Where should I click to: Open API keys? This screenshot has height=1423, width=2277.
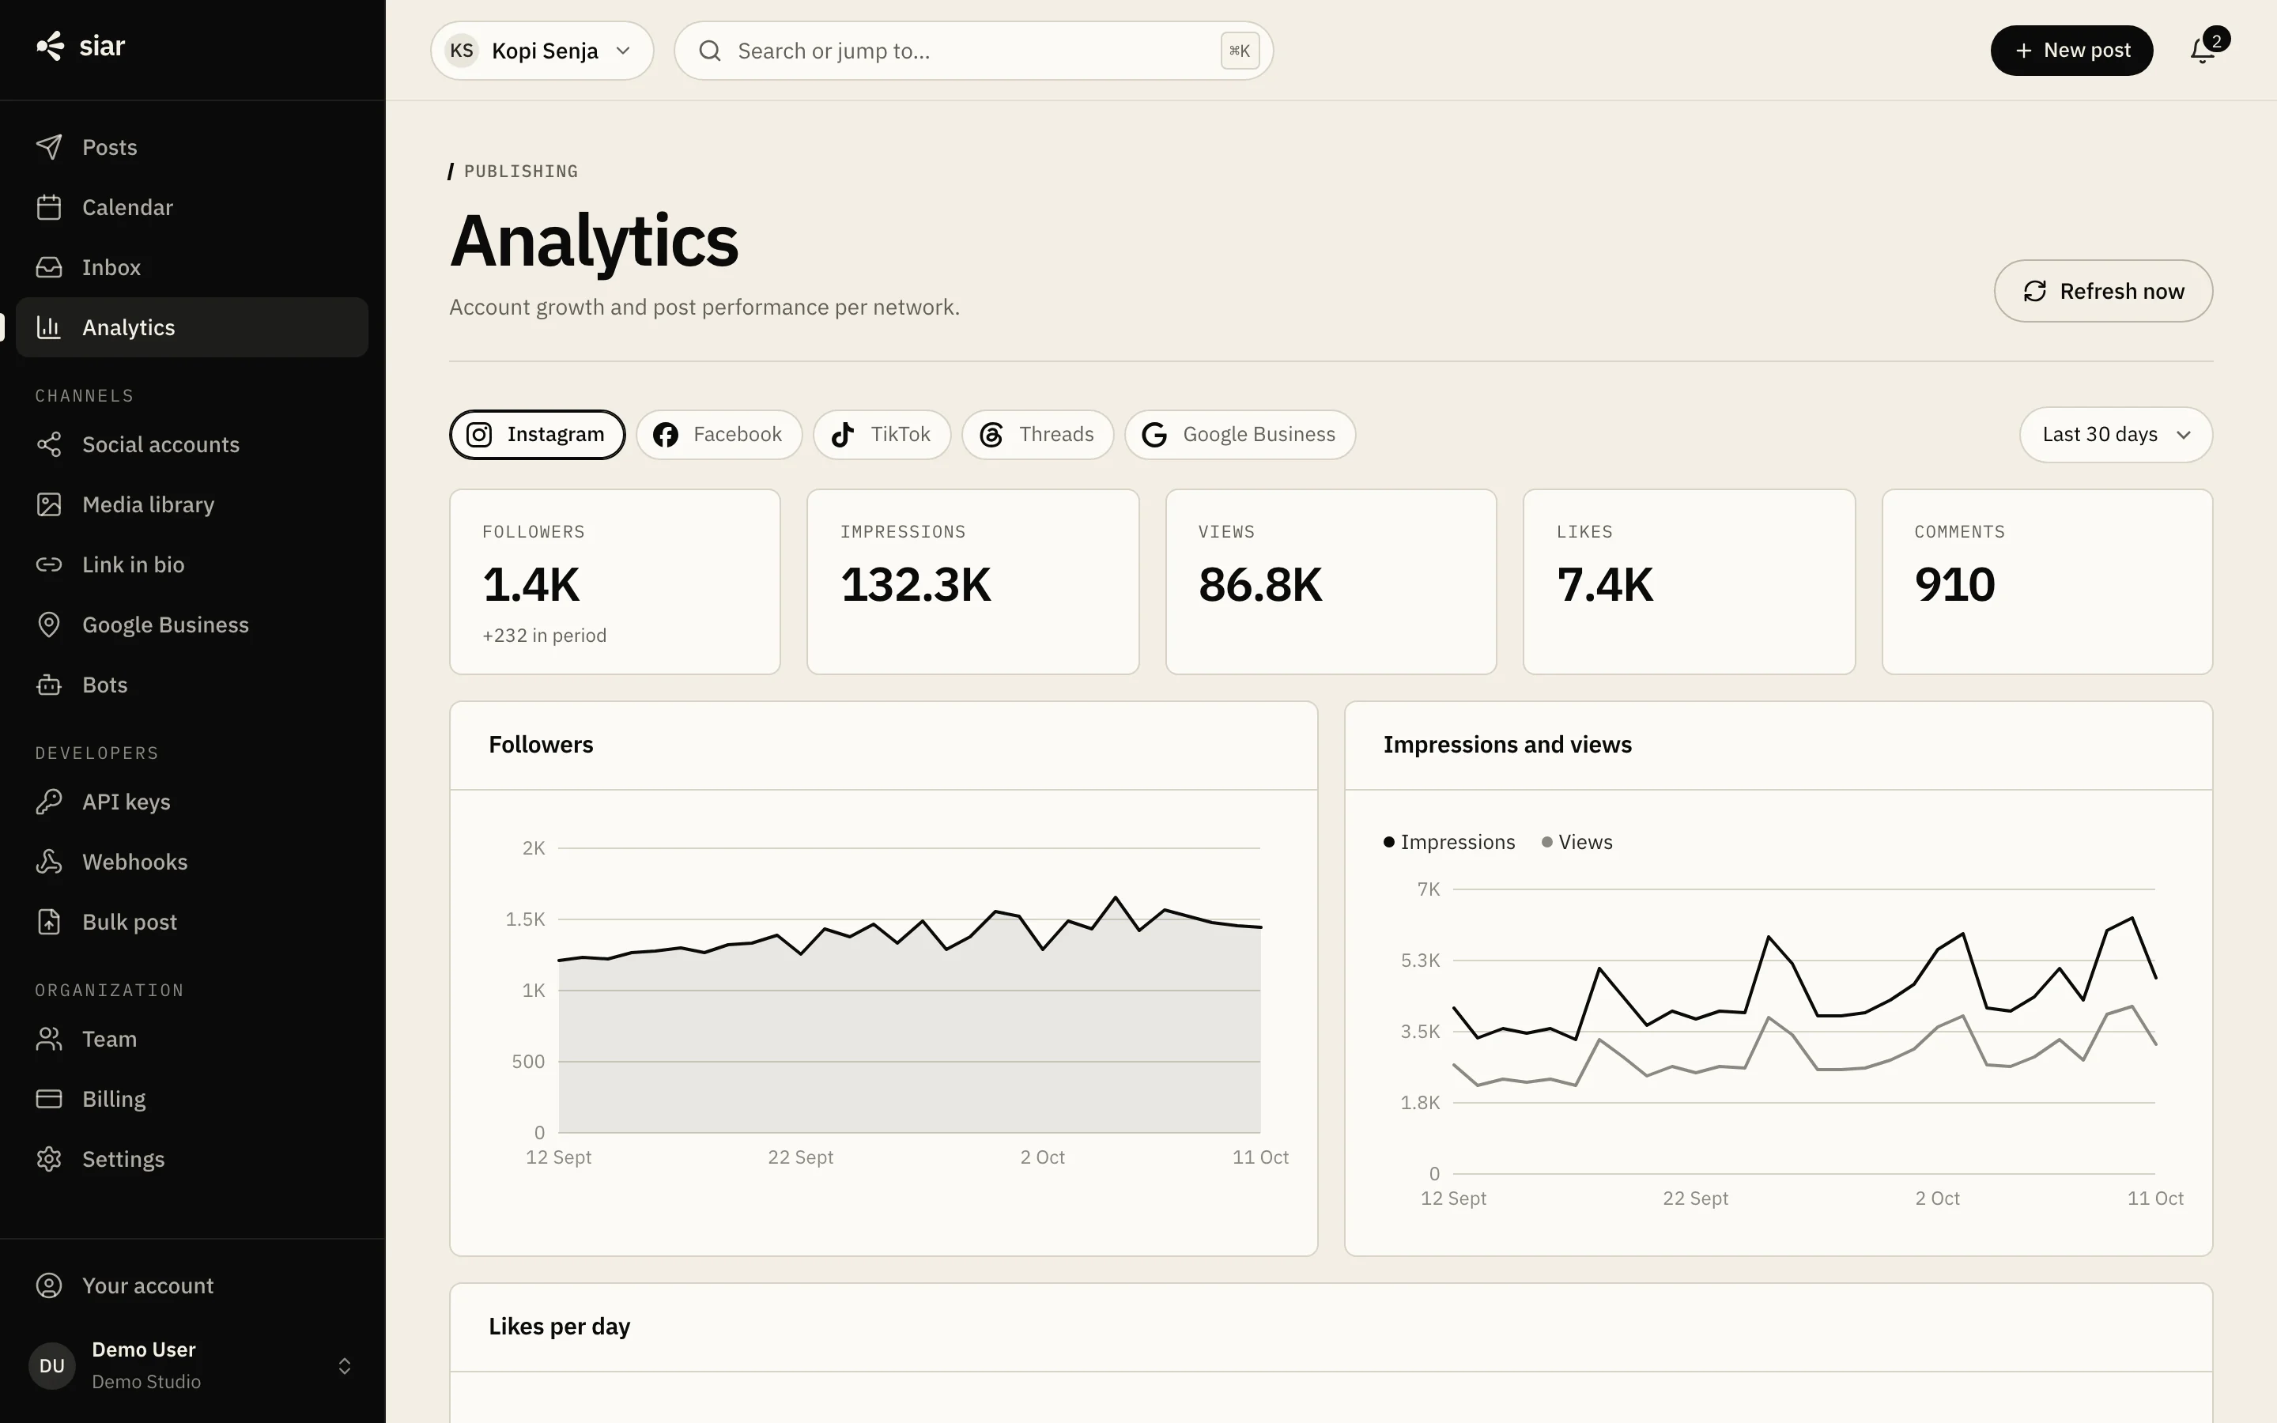(x=192, y=802)
